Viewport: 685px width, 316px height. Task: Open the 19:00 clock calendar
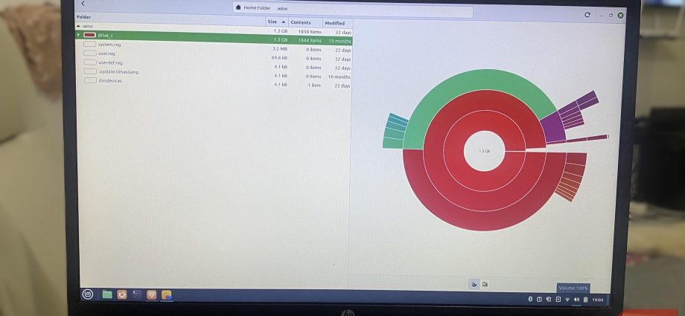[598, 300]
